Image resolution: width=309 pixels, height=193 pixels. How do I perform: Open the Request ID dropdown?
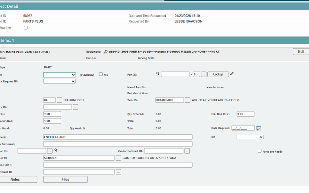tap(59, 81)
